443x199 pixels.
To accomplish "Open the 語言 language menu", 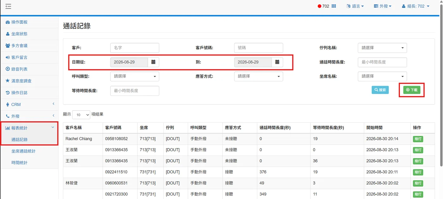I will click(355, 6).
